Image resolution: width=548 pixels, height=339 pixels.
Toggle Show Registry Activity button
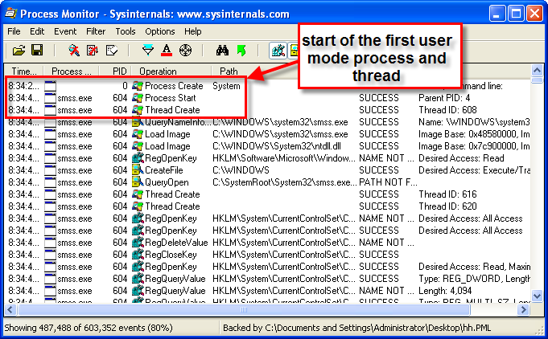tap(277, 51)
